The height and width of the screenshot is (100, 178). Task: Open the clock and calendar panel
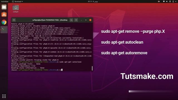(x=93, y=1)
